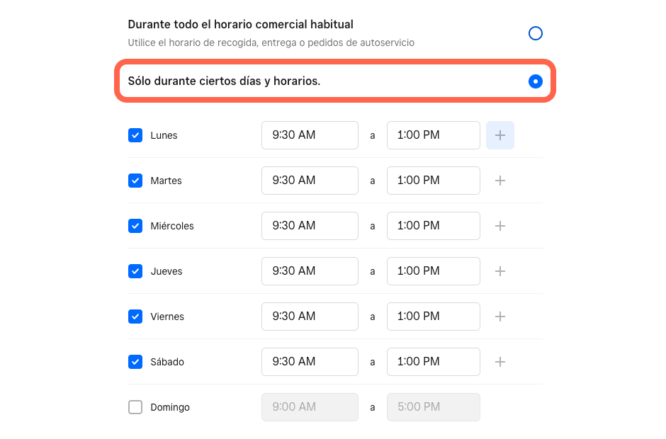Click Sábado end time 1:00 PM field
Image resolution: width=666 pixels, height=439 pixels.
[433, 362]
